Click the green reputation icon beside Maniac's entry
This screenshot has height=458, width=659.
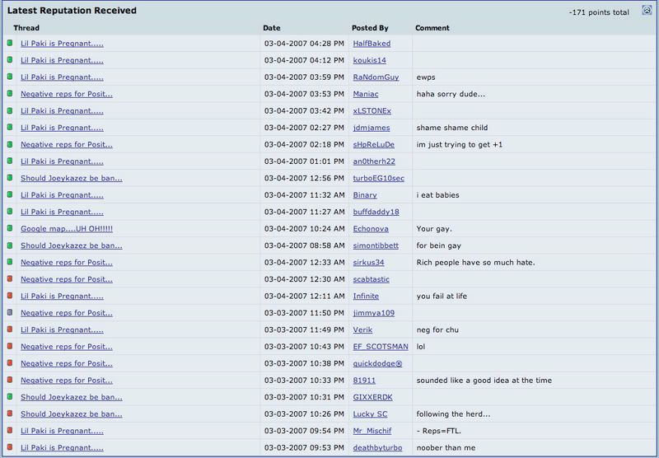[x=10, y=94]
